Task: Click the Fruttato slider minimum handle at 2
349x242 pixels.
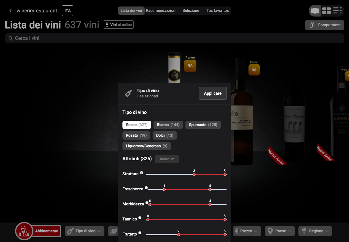Action: 179,235
